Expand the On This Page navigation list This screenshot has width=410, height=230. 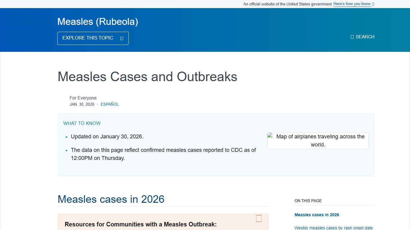point(308,201)
